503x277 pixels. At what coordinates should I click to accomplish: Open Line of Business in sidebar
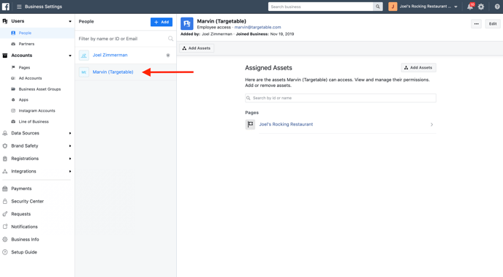(34, 121)
